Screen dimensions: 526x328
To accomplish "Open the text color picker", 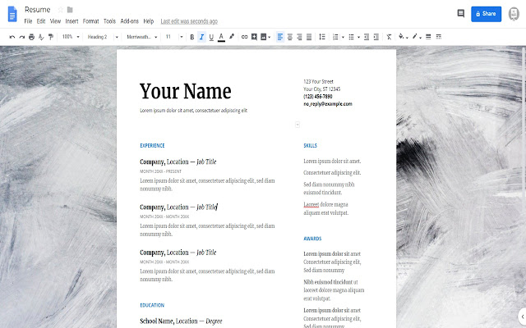I will click(x=221, y=37).
